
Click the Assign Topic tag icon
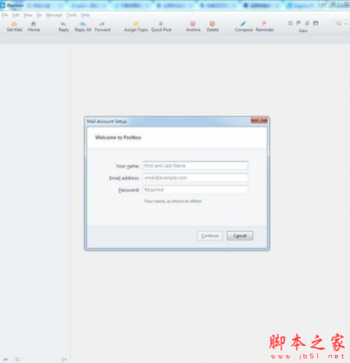tap(136, 24)
